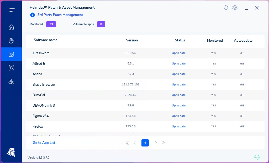Click version 124.7.4 cell

click(x=130, y=116)
